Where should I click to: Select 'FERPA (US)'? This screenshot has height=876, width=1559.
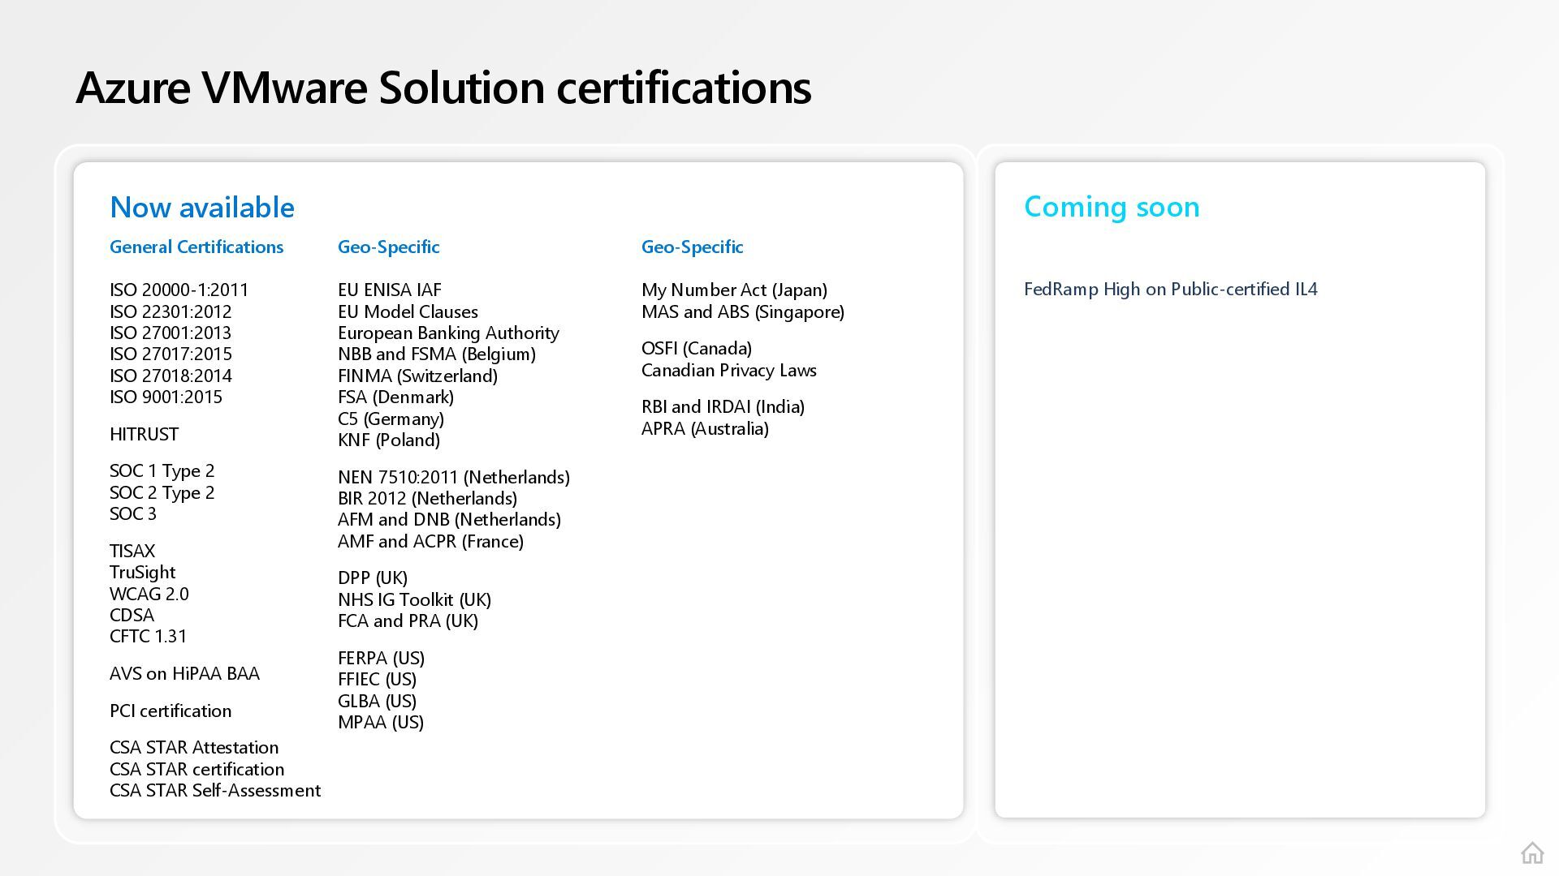(x=382, y=659)
